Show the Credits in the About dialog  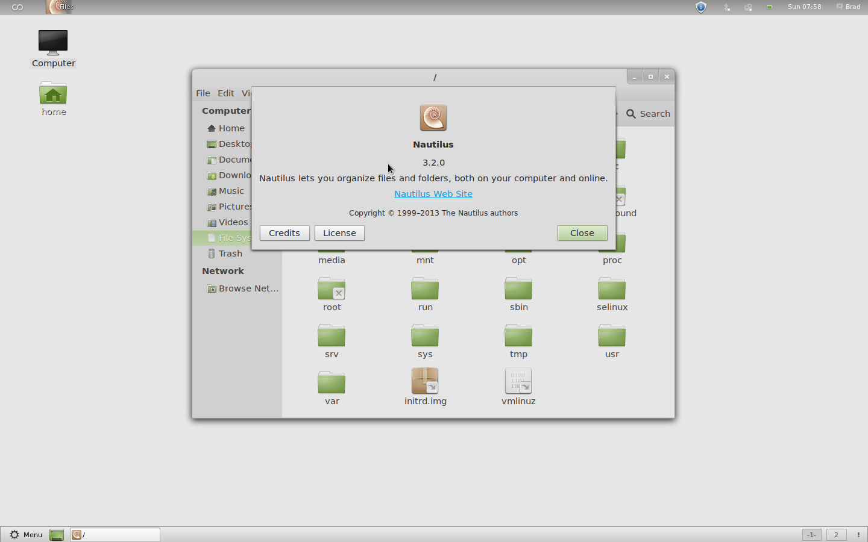coord(285,233)
